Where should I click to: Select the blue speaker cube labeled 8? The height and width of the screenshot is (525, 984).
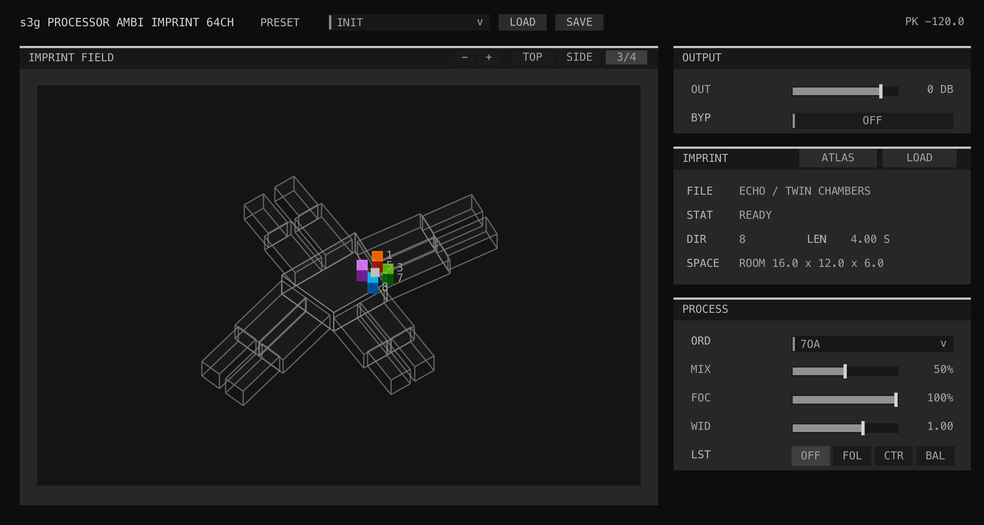pyautogui.click(x=372, y=288)
